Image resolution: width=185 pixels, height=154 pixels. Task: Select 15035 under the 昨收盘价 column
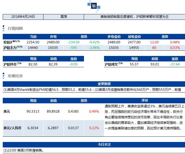pyautogui.click(x=113, y=48)
